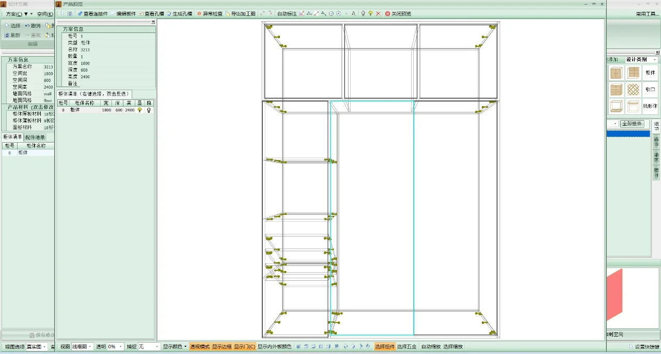Click the 柜体 category label
This screenshot has height=354, width=661.
(x=650, y=73)
